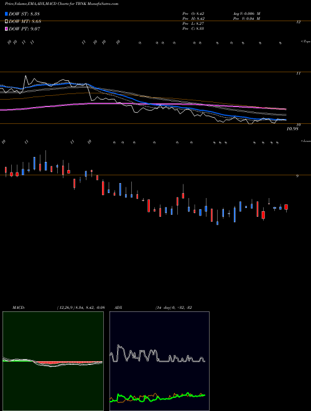The image size is (311, 411).
Task: Select the 'DOW ST: 8.38' label
Action: pyautogui.click(x=24, y=14)
